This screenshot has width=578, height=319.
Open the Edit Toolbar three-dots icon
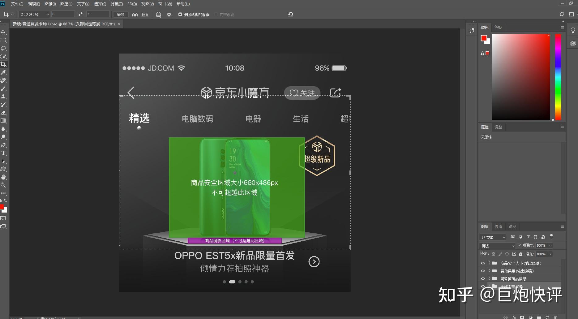pos(3,193)
